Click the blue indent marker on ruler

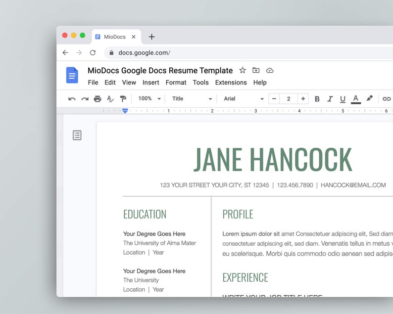tap(125, 111)
